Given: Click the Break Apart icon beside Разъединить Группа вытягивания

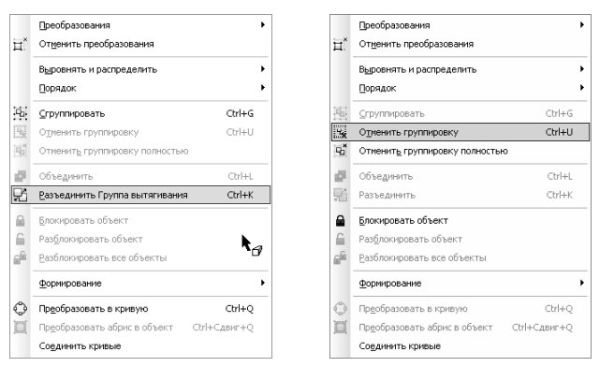Looking at the screenshot, I should pyautogui.click(x=20, y=195).
